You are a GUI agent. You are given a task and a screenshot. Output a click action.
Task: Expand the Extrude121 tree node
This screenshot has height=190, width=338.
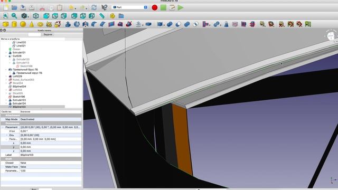pos(6,53)
